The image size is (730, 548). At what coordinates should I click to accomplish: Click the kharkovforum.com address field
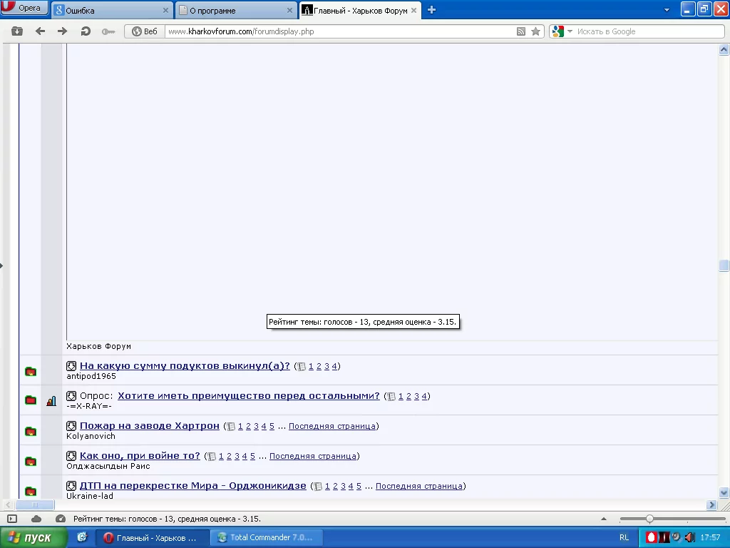coord(340,31)
